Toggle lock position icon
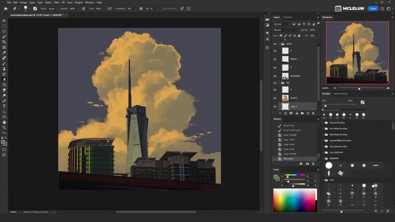Screen dimensions: 395x222 coord(290,36)
